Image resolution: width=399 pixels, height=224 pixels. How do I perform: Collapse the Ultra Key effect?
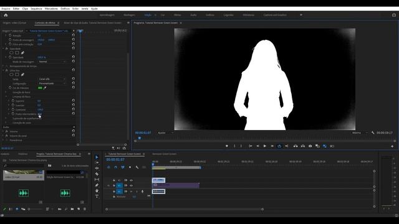click(3, 70)
